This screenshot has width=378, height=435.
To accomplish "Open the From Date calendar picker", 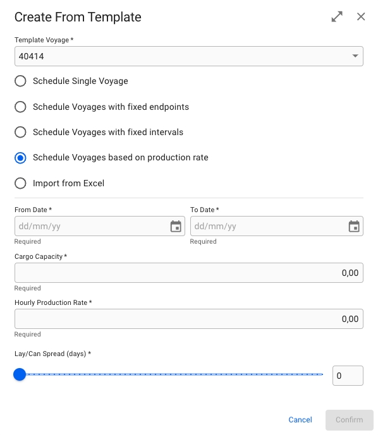I will click(176, 226).
